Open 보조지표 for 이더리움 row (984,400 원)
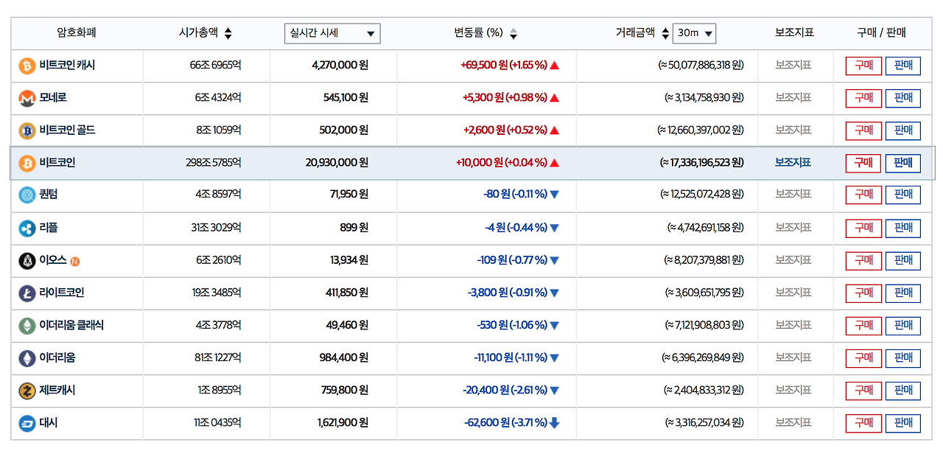The height and width of the screenshot is (454, 943). (793, 357)
